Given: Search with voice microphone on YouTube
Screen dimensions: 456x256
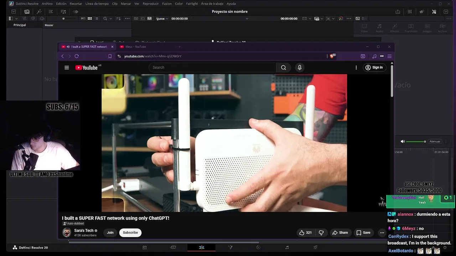Looking at the screenshot, I should tap(300, 68).
